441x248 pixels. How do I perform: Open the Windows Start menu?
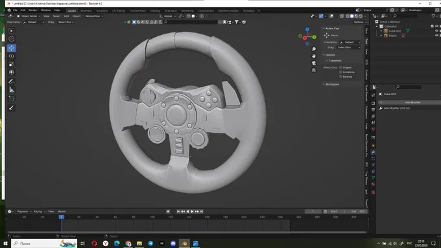(x=5, y=243)
